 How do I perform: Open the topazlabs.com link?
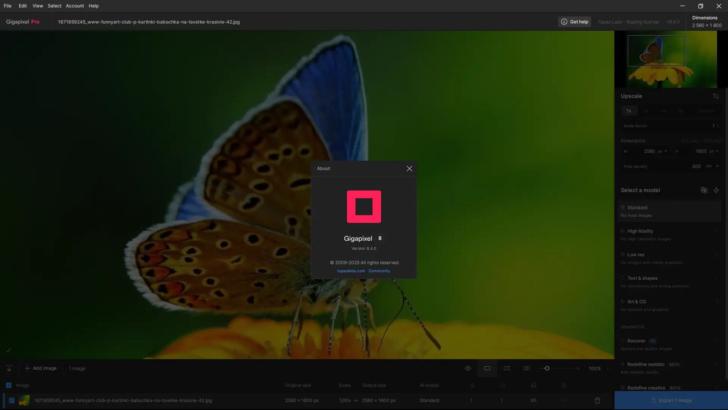(x=351, y=271)
